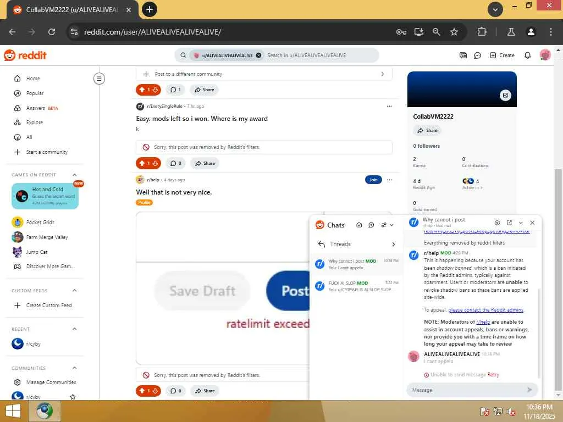The image size is (563, 422).
Task: Minimize chat with down chevron
Action: click(521, 223)
